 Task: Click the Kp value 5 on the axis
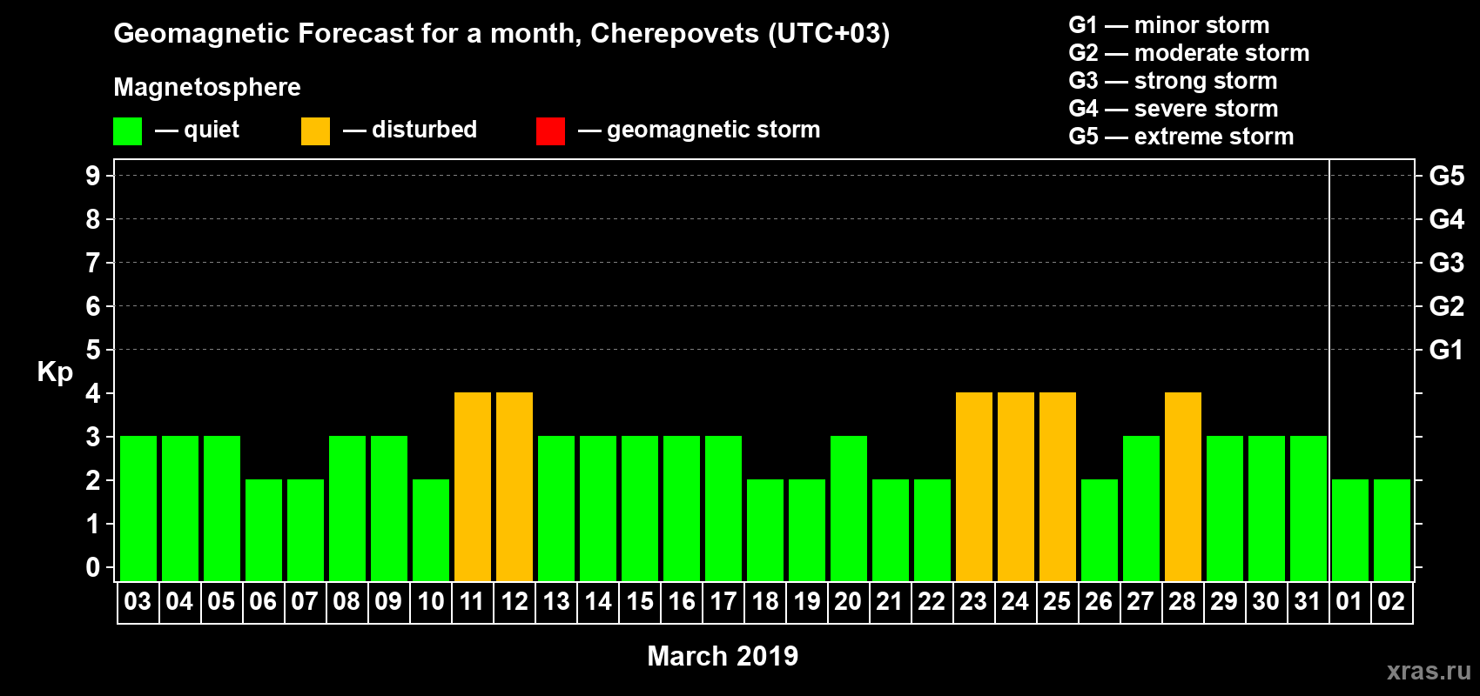93,350
